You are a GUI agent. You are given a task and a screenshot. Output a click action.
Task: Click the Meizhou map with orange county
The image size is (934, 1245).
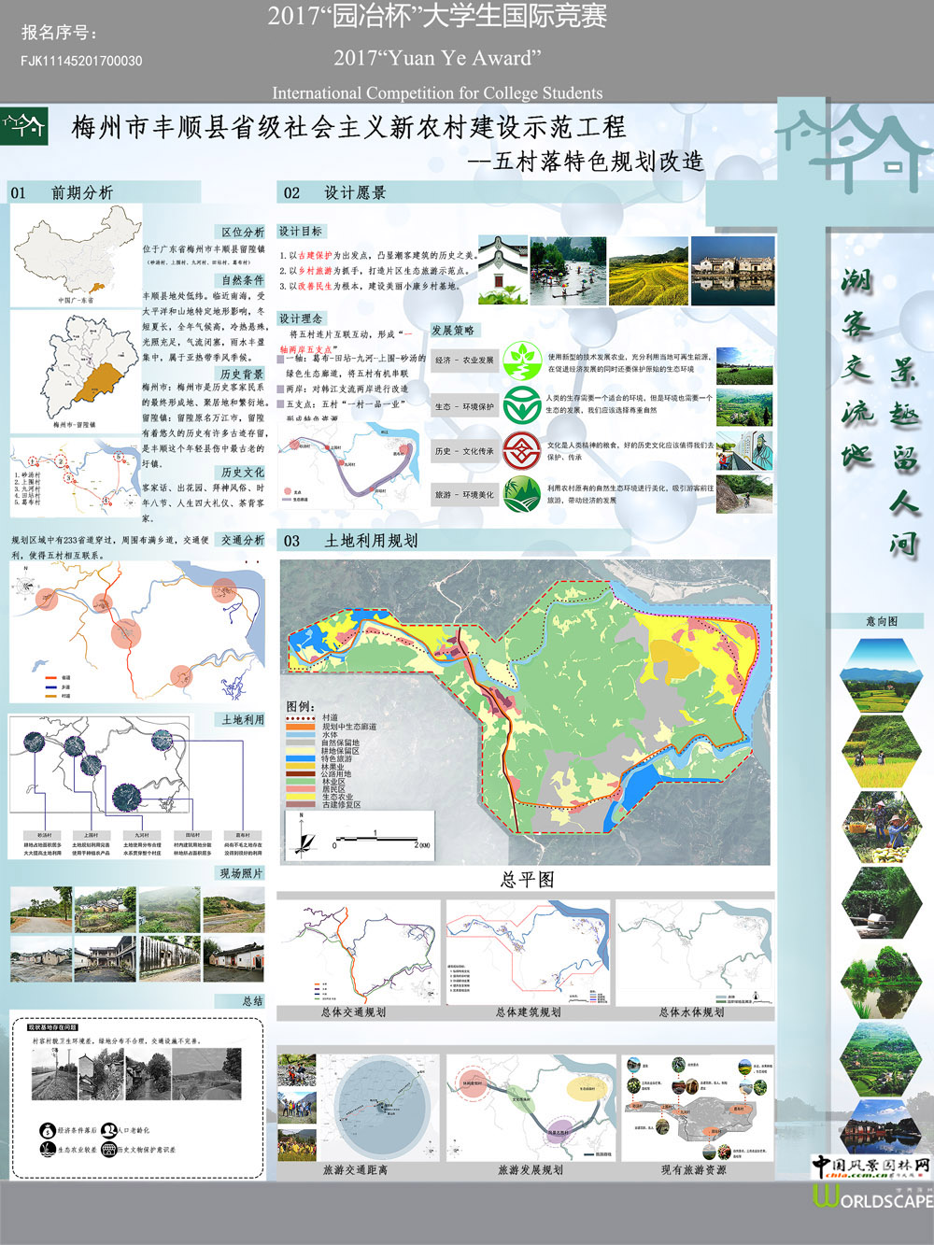coord(75,369)
